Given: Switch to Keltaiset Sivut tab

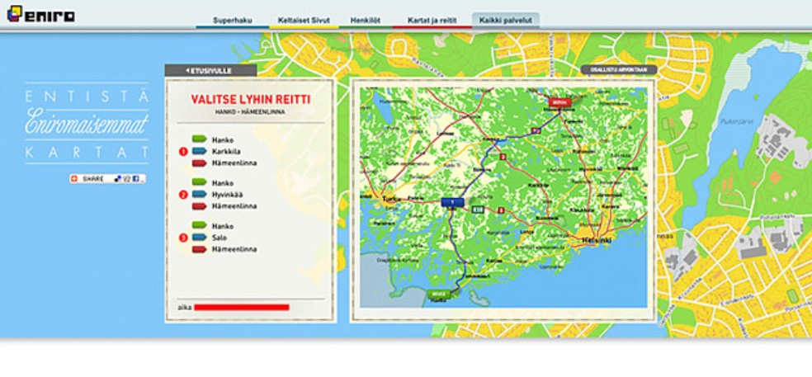Looking at the screenshot, I should coord(304,19).
